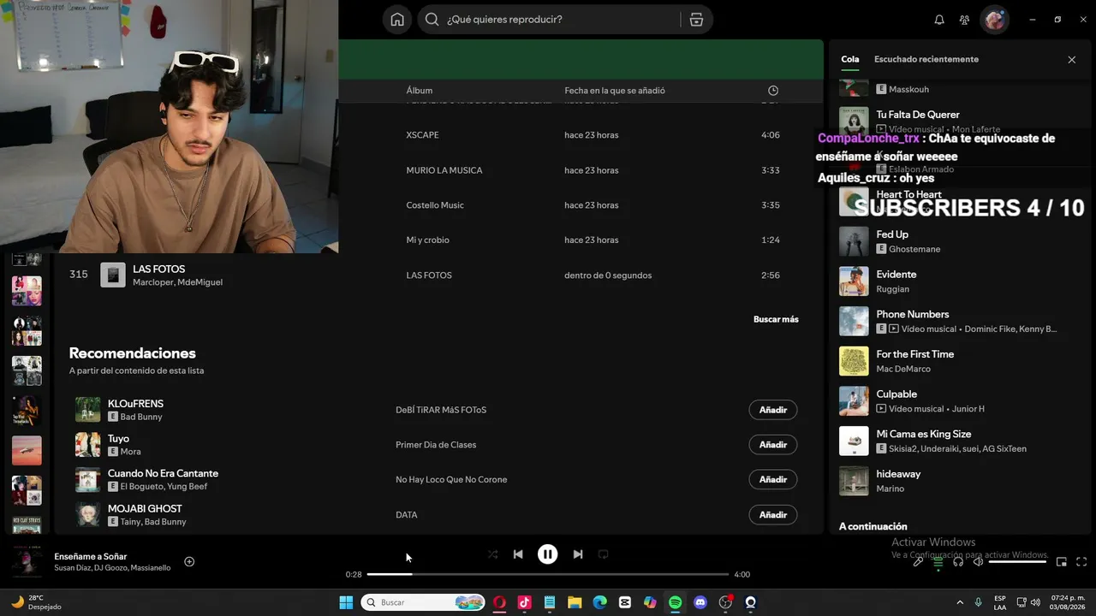
Task: Open the now playing album art
Action: pos(27,561)
